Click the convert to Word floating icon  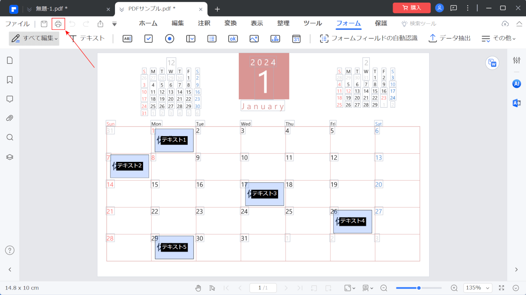pyautogui.click(x=492, y=63)
